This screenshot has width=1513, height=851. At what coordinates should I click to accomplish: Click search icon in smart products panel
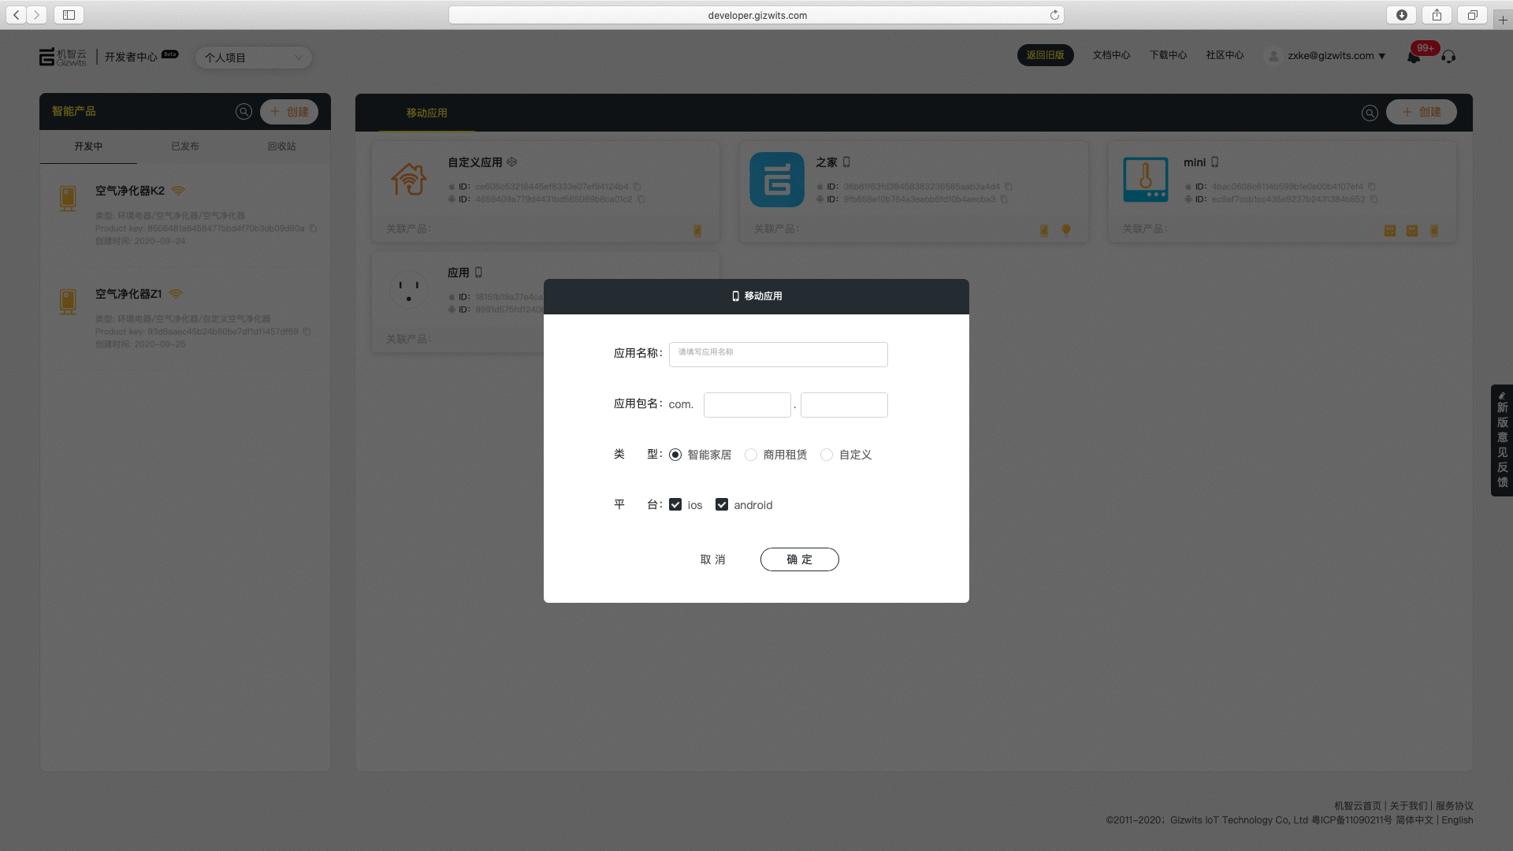coord(243,112)
